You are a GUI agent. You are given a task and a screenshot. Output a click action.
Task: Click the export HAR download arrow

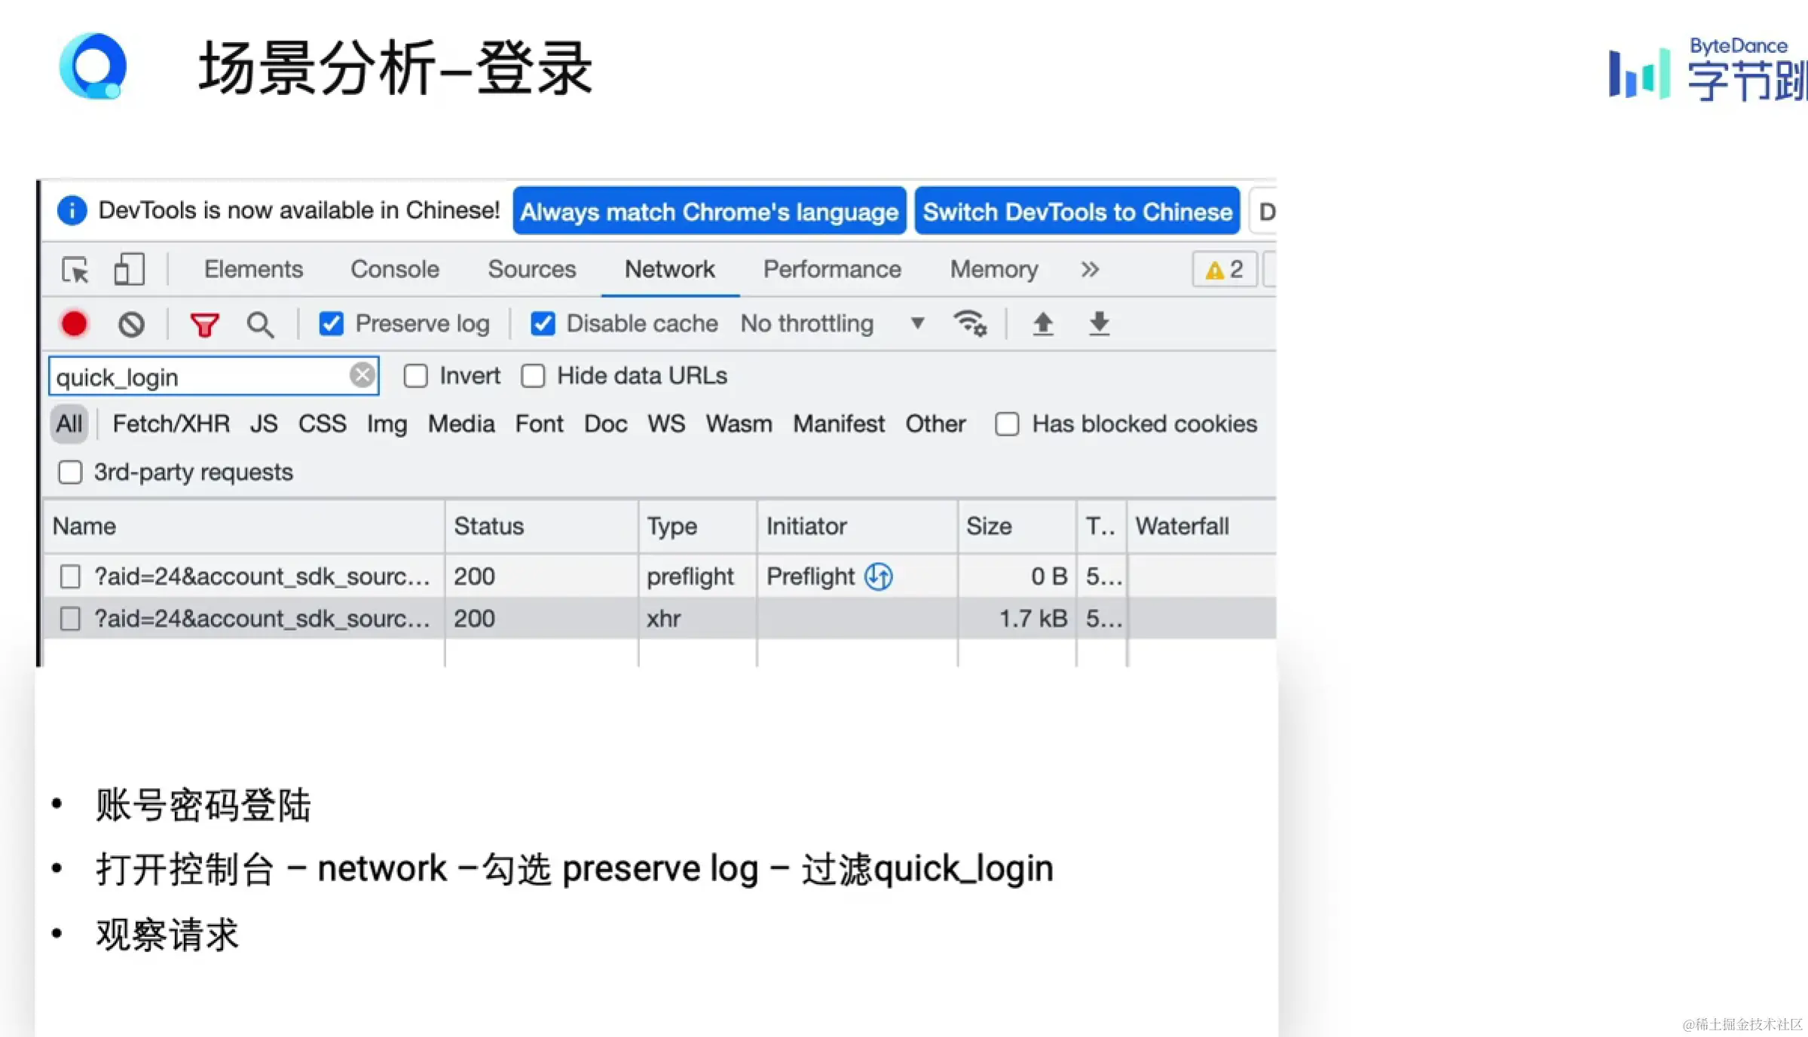coord(1100,324)
